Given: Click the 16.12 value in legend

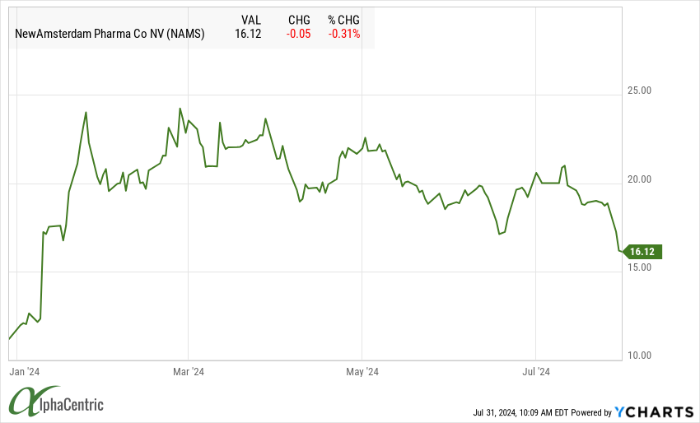Looking at the screenshot, I should [248, 34].
